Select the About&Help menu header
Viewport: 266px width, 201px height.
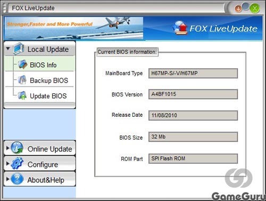click(40, 179)
